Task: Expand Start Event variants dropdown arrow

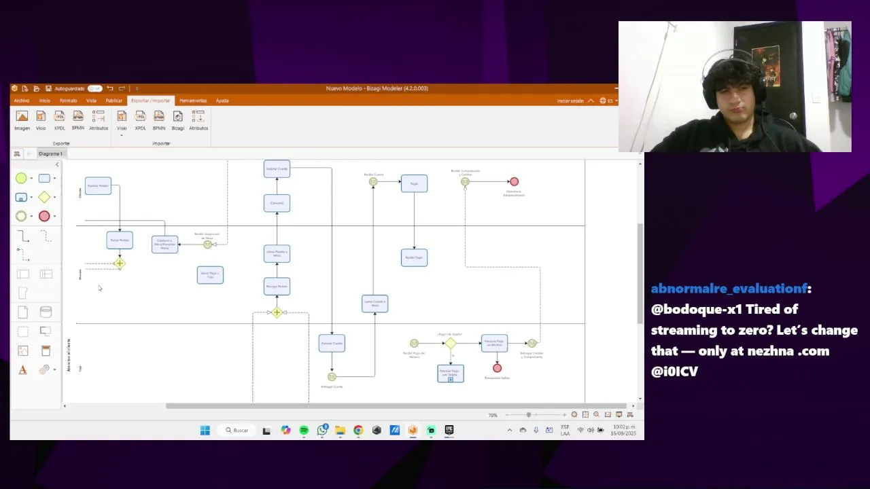Action: [31, 179]
